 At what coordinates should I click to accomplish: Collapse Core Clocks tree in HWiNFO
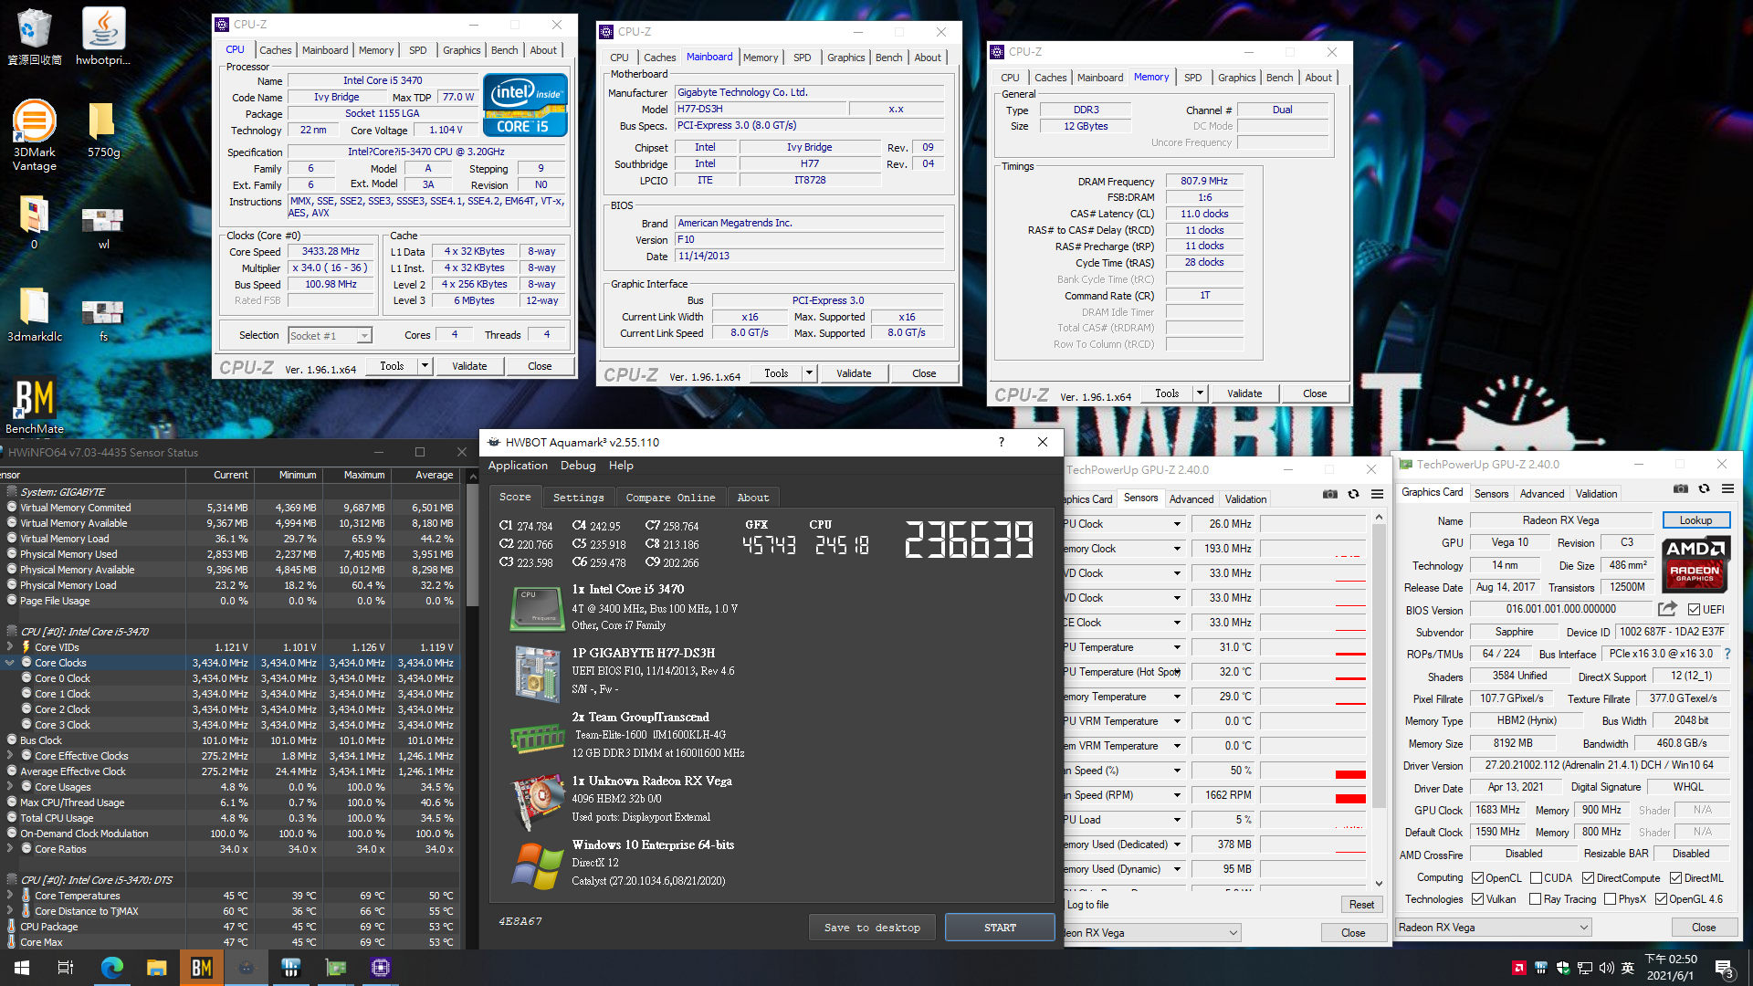(10, 663)
